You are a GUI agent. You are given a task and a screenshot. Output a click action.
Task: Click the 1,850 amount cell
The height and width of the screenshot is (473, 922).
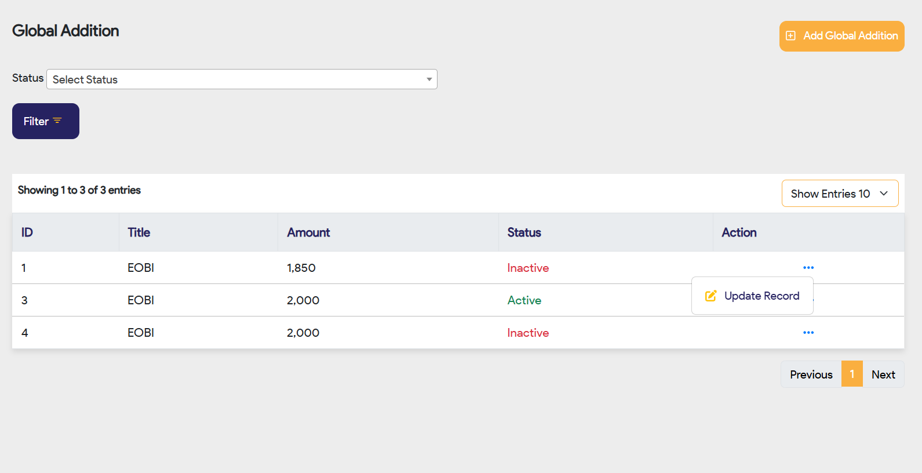[x=301, y=268]
